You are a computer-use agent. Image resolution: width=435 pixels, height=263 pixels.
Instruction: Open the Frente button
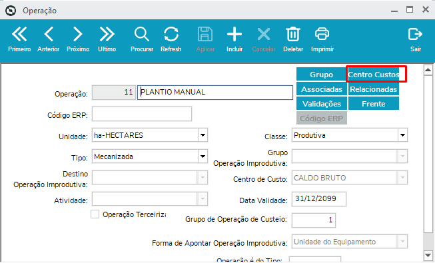coord(374,104)
